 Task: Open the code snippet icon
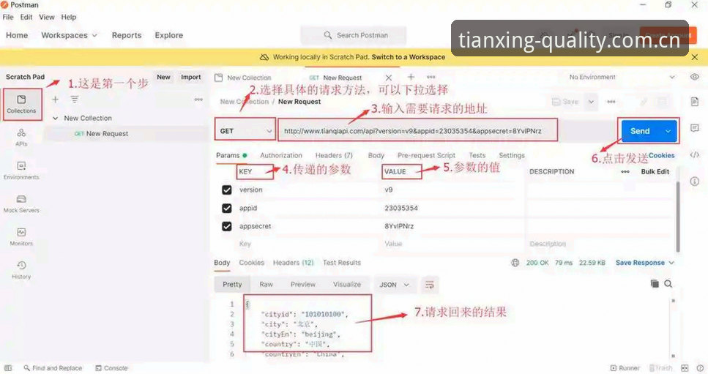coord(694,154)
